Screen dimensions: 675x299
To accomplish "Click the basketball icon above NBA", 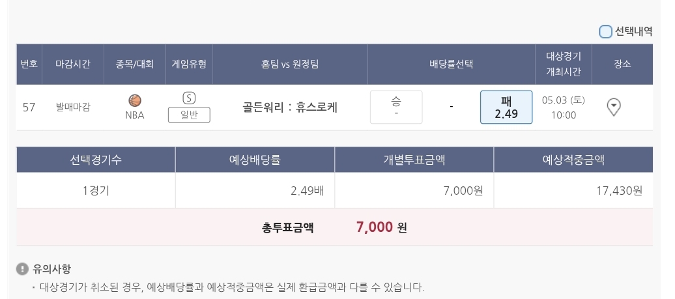I will pos(135,100).
